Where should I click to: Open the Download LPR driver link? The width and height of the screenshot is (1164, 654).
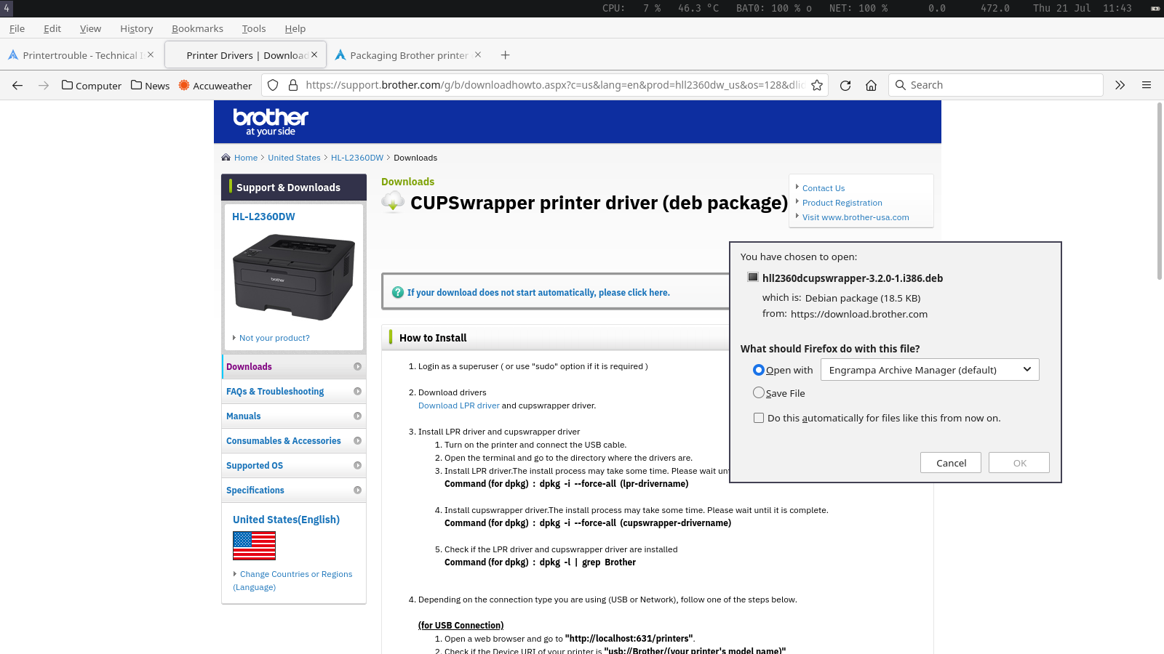point(459,405)
